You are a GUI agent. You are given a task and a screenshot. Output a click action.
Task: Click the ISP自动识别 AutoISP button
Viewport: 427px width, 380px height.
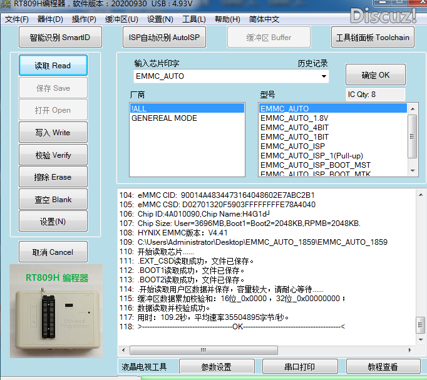click(164, 38)
